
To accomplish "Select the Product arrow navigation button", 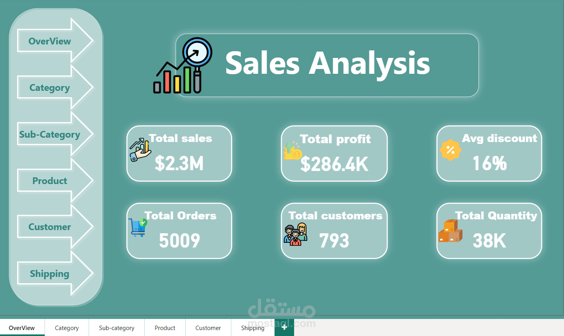I will tap(55, 180).
